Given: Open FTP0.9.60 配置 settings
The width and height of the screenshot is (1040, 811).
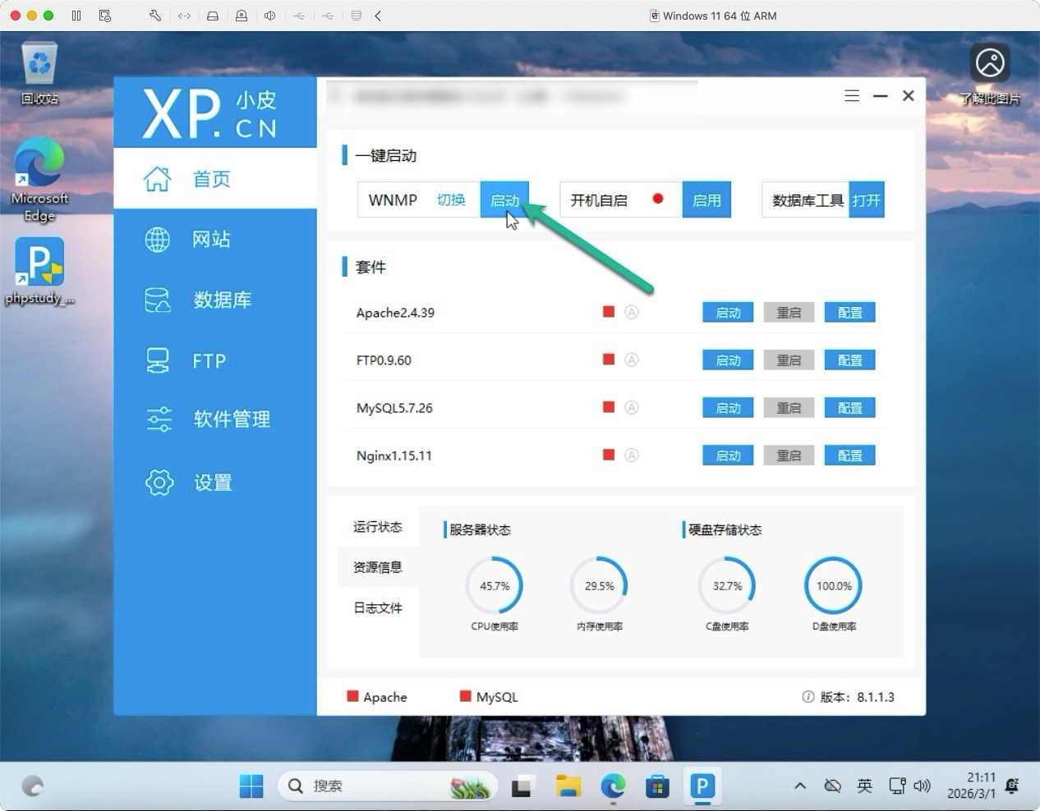Looking at the screenshot, I should [849, 360].
